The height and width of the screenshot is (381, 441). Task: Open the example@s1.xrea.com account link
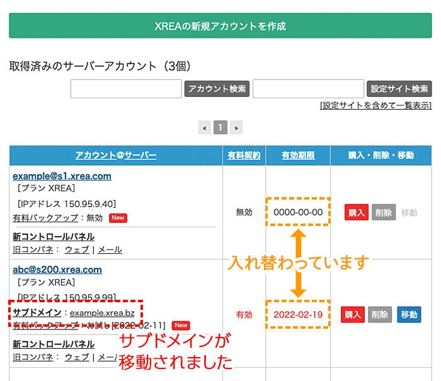click(x=62, y=176)
